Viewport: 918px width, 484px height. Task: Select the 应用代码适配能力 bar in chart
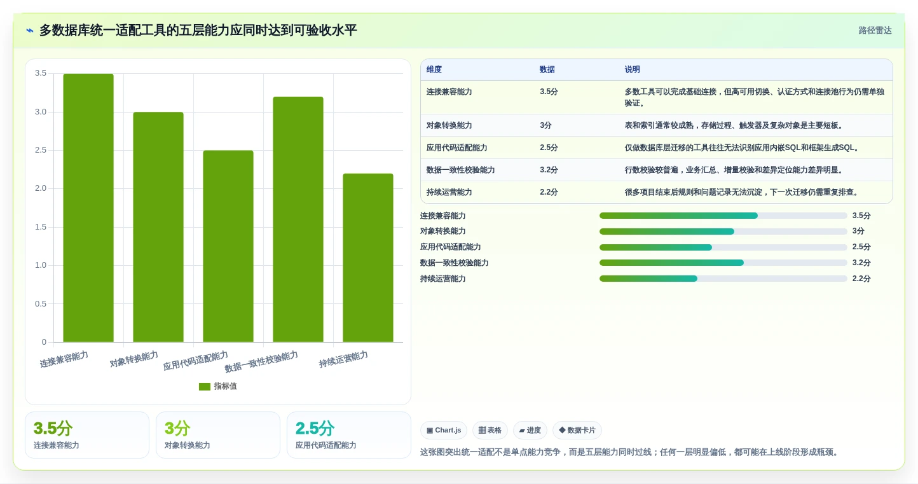[x=228, y=246]
